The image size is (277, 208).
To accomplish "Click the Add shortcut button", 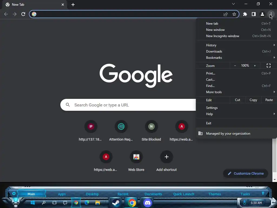I will 166,161.
